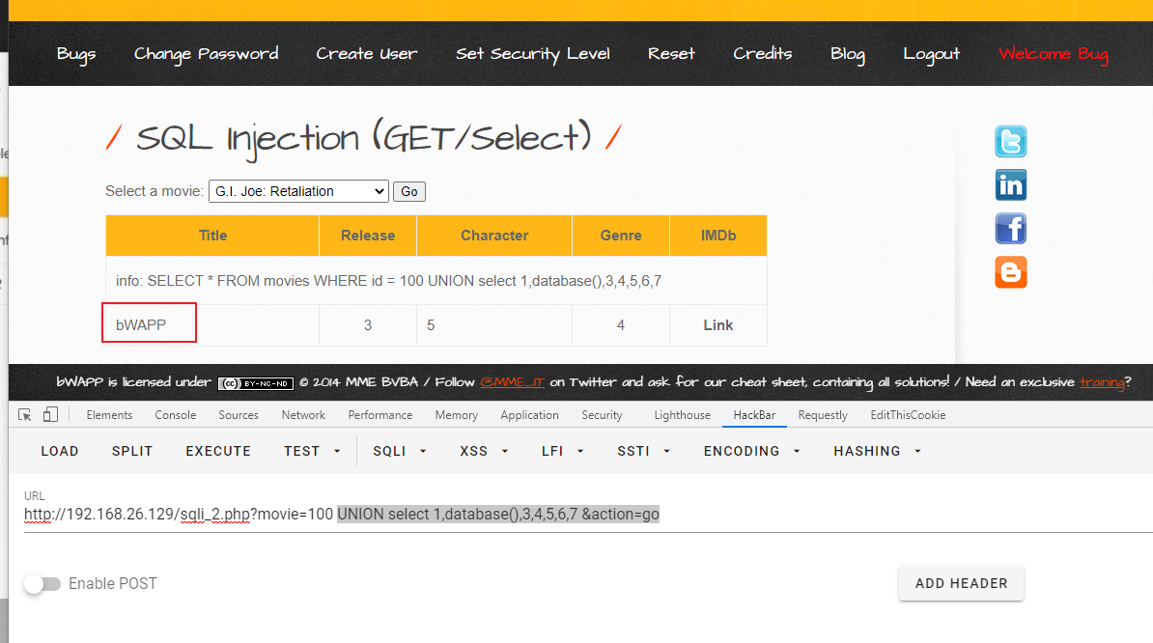1153x643 pixels.
Task: Switch to the Application tab
Action: (x=529, y=415)
